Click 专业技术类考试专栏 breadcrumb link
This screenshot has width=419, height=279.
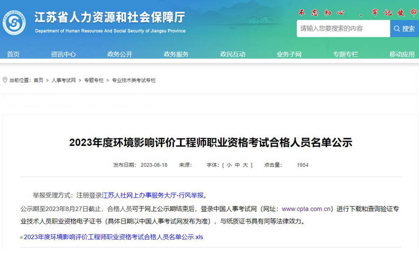pos(134,80)
